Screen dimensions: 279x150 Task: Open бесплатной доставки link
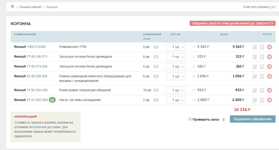44,127
